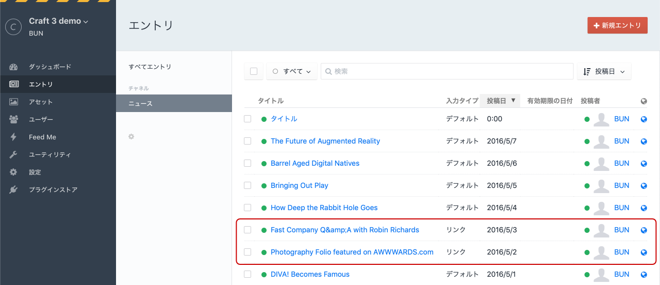Click the Plugin Store plug icon
The height and width of the screenshot is (285, 660).
click(14, 190)
